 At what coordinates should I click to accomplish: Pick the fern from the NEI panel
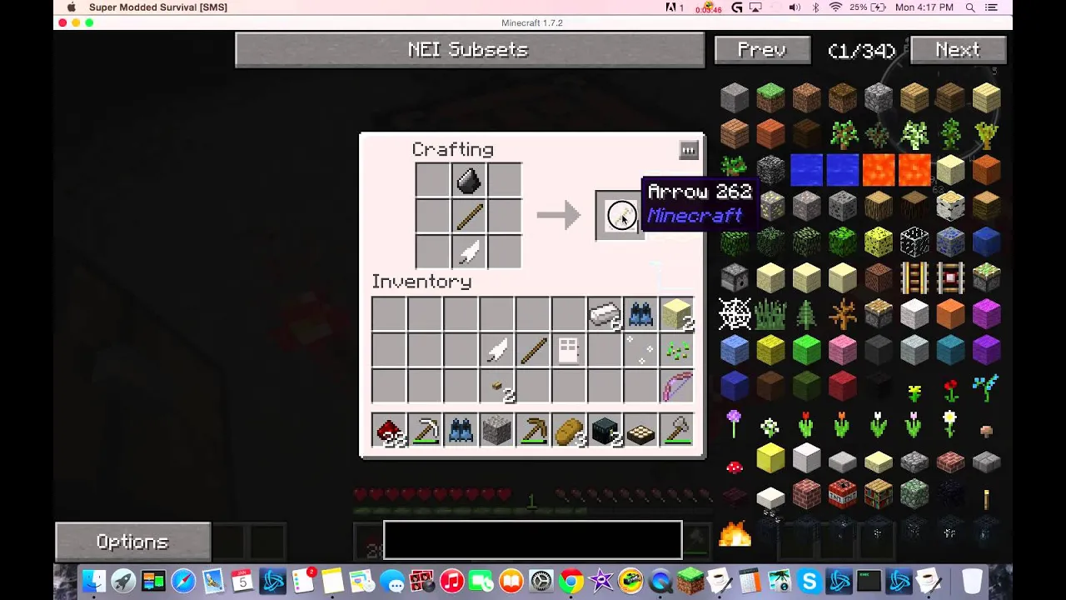pyautogui.click(x=806, y=314)
